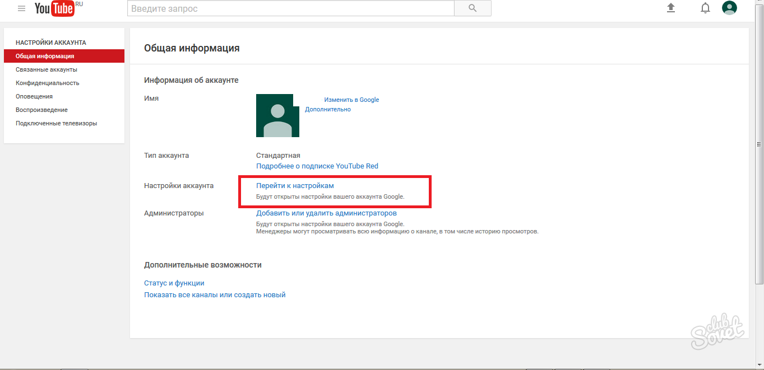This screenshot has height=370, width=764.
Task: Click the upload video arrow icon
Action: pos(670,8)
